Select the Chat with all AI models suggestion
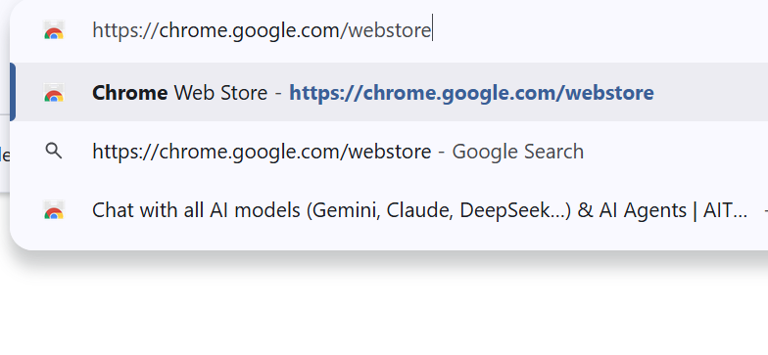 pyautogui.click(x=389, y=210)
